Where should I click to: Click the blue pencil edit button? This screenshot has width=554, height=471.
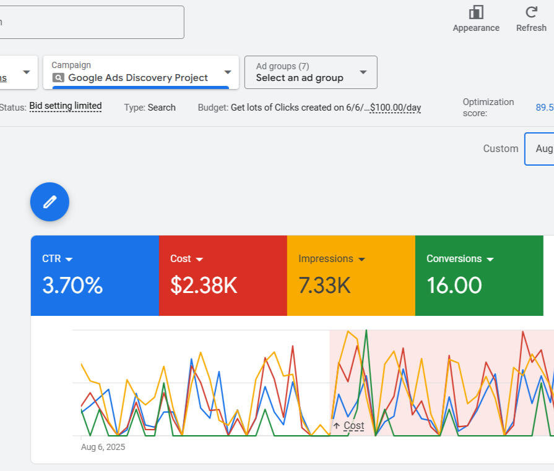[50, 202]
